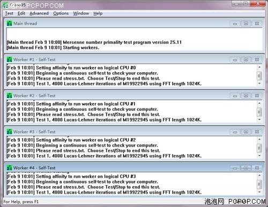Image resolution: width=268 pixels, height=207 pixels.
Task: Open the Help menu
Action: (x=98, y=13)
